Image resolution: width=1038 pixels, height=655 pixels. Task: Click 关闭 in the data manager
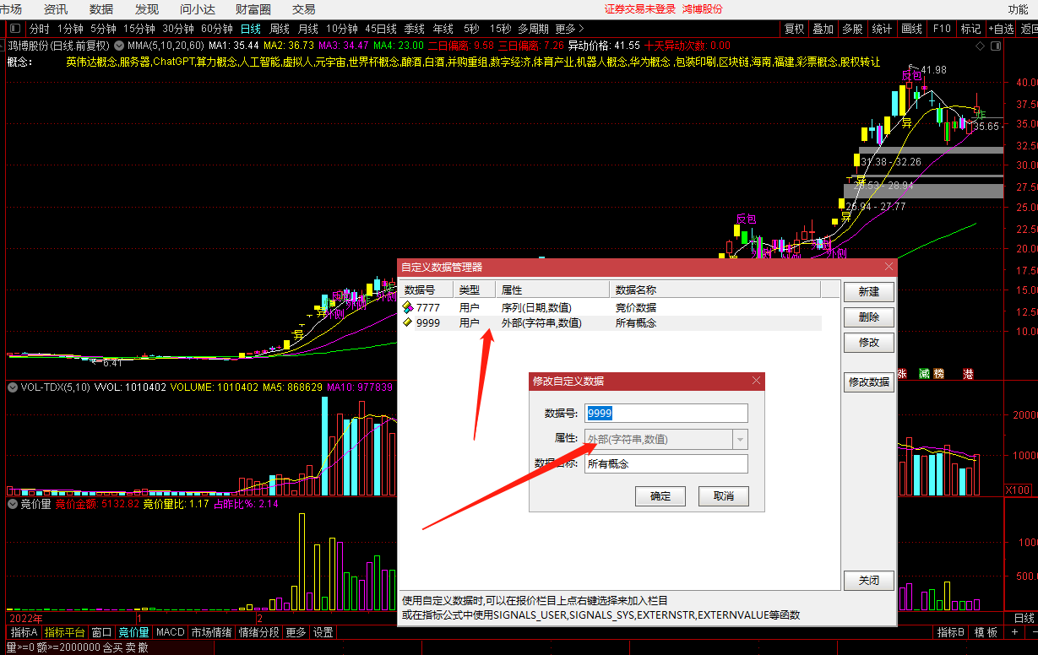click(869, 581)
